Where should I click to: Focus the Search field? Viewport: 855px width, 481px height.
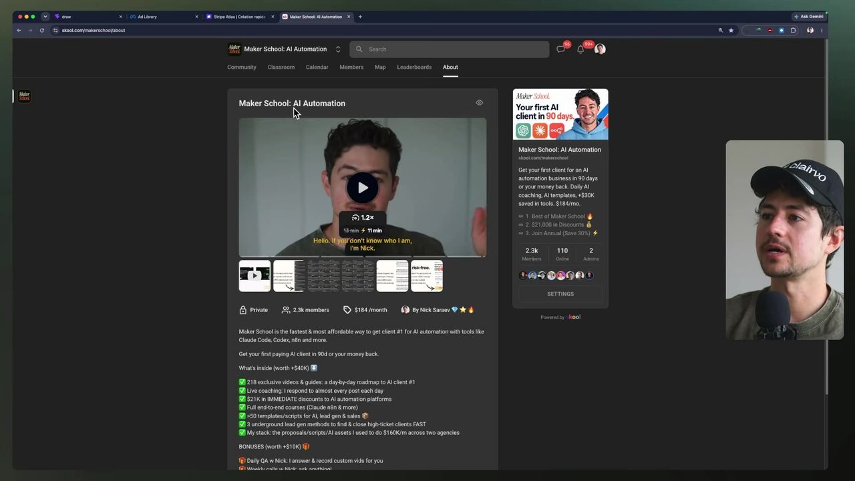pyautogui.click(x=449, y=49)
